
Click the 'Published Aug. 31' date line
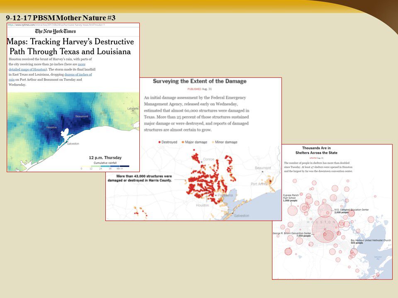click(199, 89)
